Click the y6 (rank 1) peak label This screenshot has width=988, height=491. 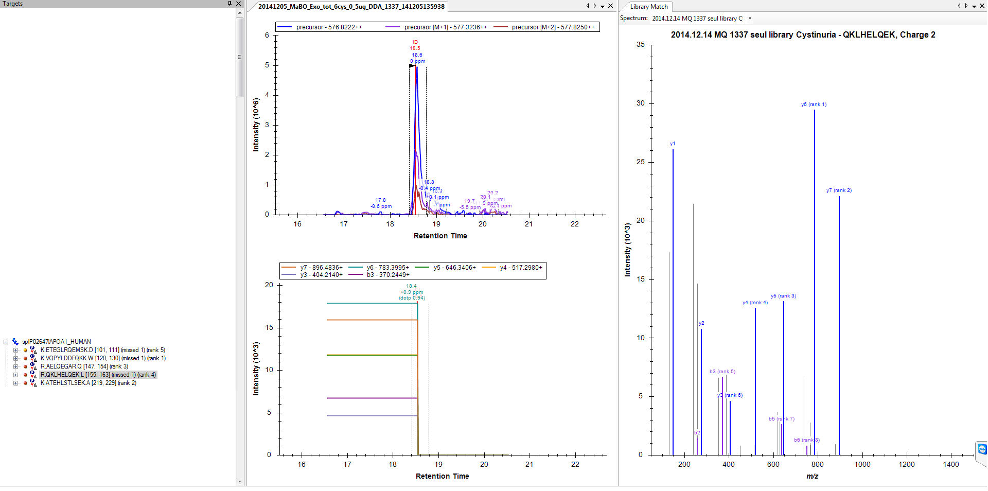pyautogui.click(x=814, y=104)
